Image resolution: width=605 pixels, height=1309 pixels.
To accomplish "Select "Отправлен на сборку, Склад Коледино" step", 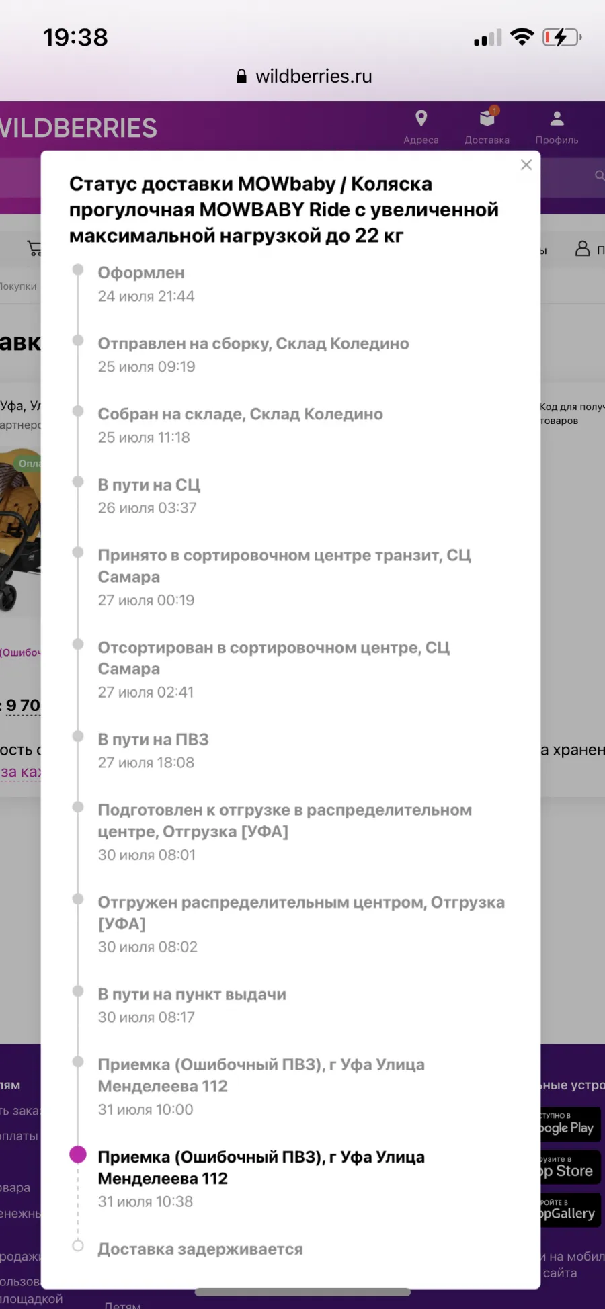I will (253, 343).
